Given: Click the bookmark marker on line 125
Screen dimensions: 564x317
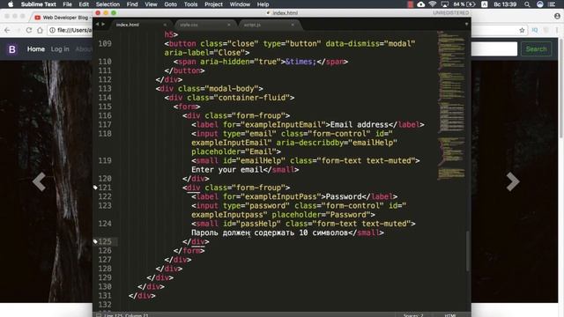Looking at the screenshot, I should pos(95,241).
